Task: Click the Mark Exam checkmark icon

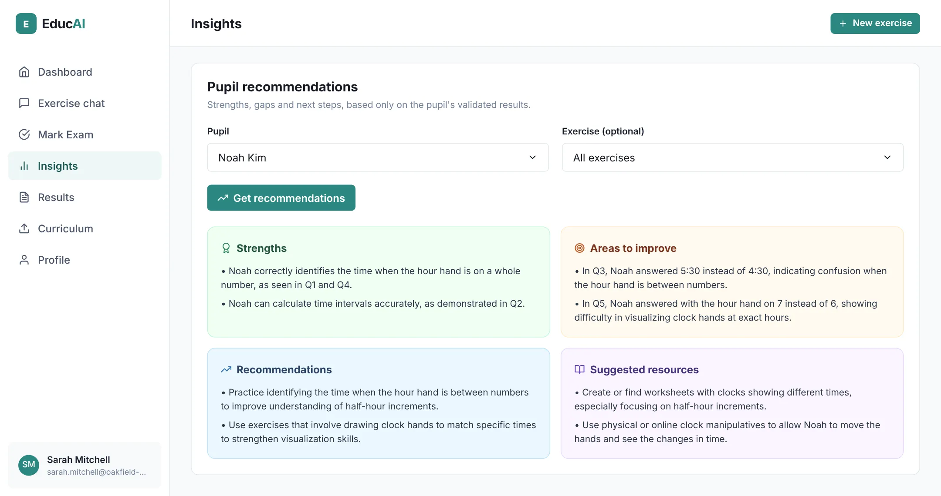Action: coord(24,134)
